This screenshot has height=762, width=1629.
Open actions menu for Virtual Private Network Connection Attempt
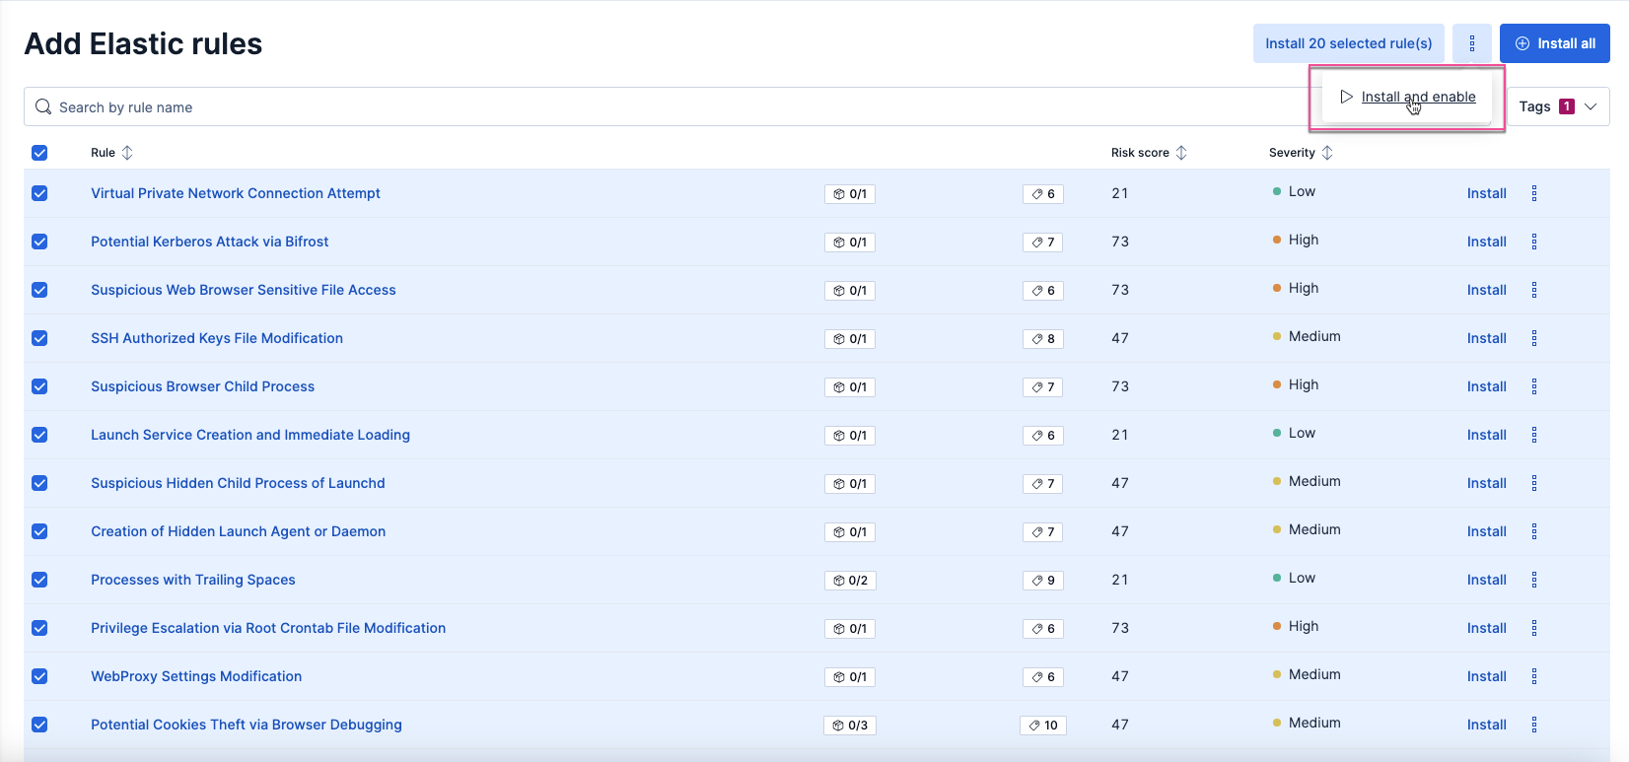pyautogui.click(x=1533, y=193)
